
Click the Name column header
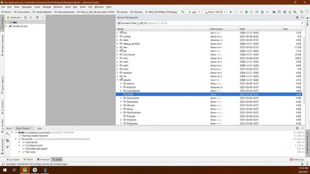tap(163, 29)
